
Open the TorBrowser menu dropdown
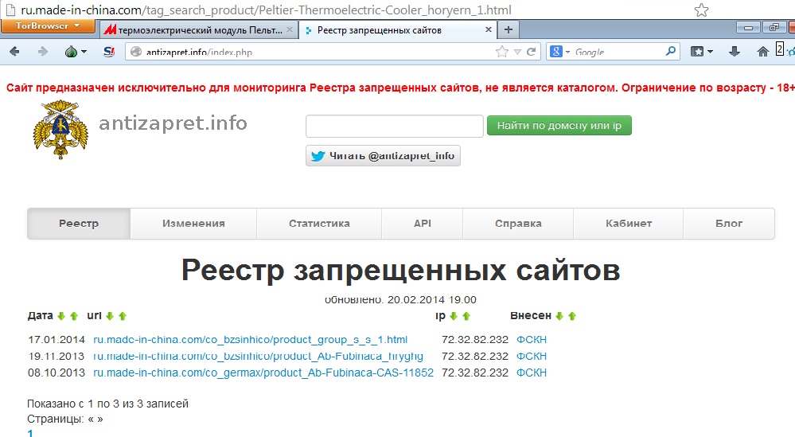tap(49, 26)
